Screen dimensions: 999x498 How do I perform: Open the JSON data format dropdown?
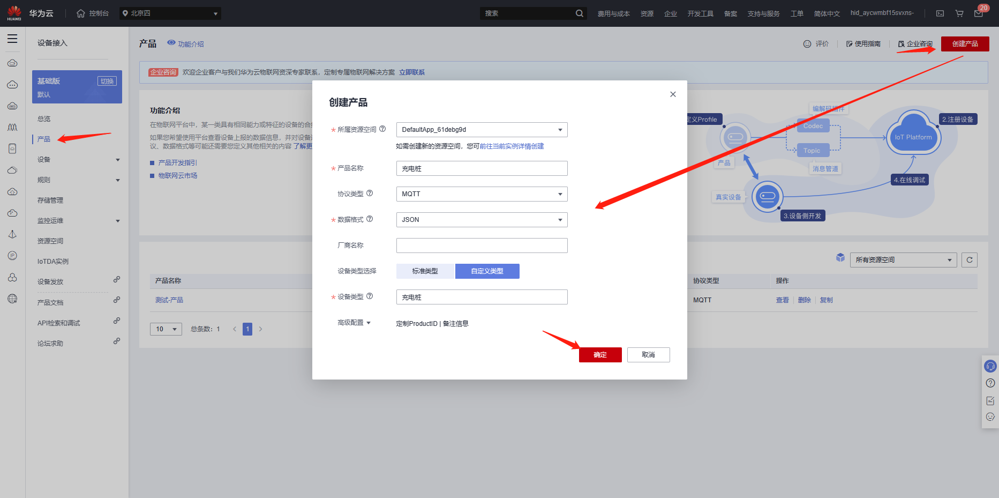(482, 220)
